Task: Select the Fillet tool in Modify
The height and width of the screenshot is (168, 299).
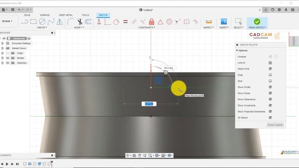Action: pyautogui.click(x=71, y=22)
